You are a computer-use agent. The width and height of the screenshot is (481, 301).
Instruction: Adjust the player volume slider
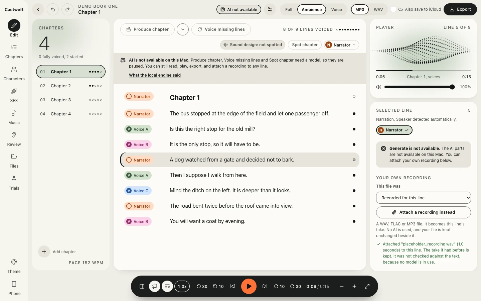(420, 87)
